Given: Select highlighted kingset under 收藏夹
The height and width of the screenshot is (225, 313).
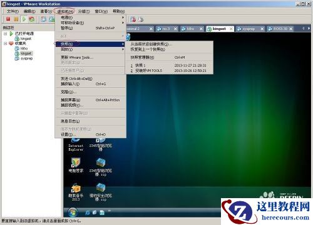Looking at the screenshot, I should tap(26, 54).
